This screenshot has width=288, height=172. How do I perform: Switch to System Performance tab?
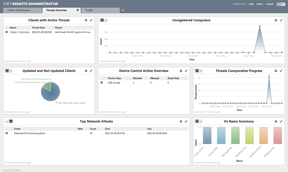click(22, 10)
